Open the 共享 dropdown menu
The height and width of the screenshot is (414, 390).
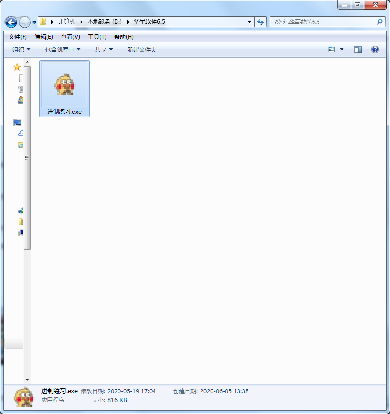tap(104, 49)
